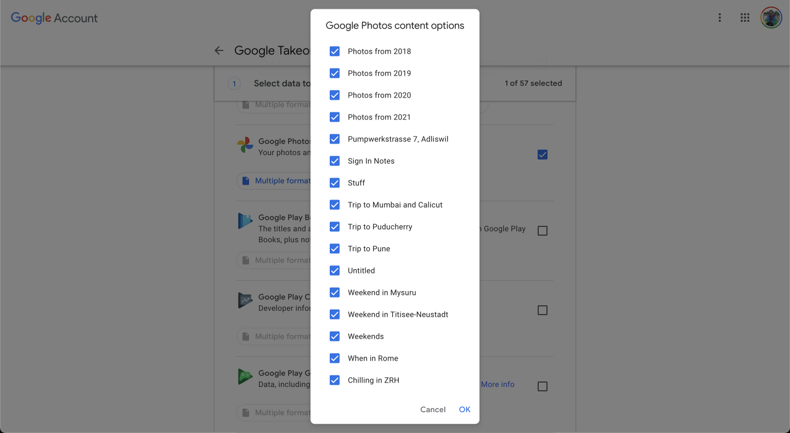Open the More info link for Google Play Games
This screenshot has width=790, height=433.
coord(497,384)
